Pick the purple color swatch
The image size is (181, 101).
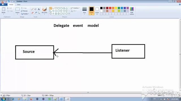point(128,8)
